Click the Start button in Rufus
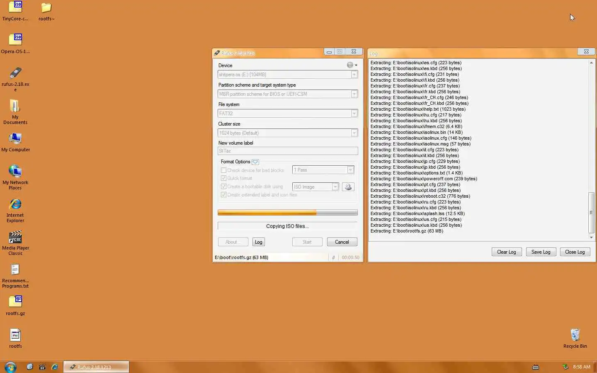 [307, 242]
